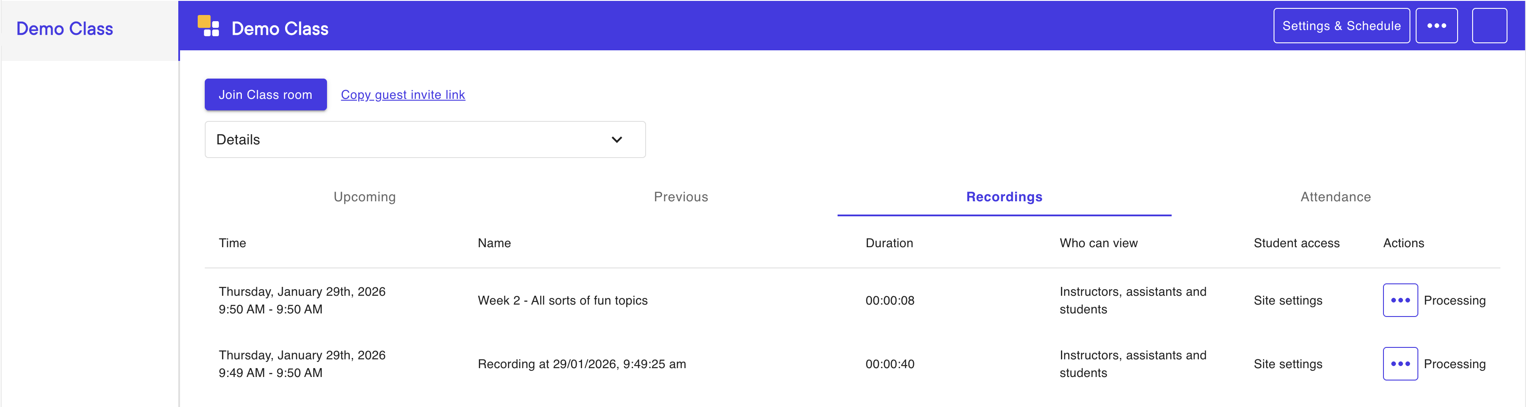This screenshot has width=1526, height=407.
Task: Switch to the Previous tab
Action: (680, 197)
